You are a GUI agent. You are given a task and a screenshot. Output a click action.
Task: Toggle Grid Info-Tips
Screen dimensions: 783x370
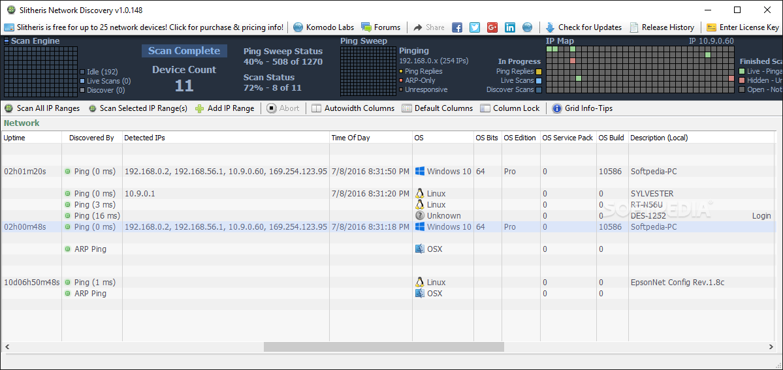pyautogui.click(x=583, y=108)
